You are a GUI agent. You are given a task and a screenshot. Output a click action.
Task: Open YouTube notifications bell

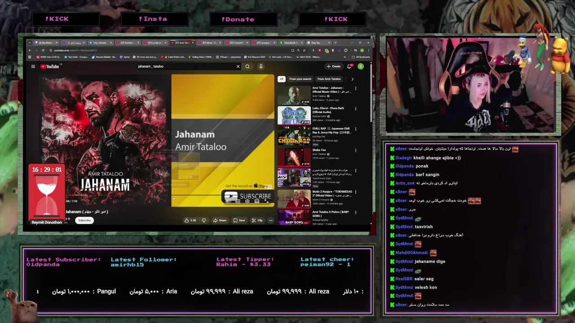(349, 66)
